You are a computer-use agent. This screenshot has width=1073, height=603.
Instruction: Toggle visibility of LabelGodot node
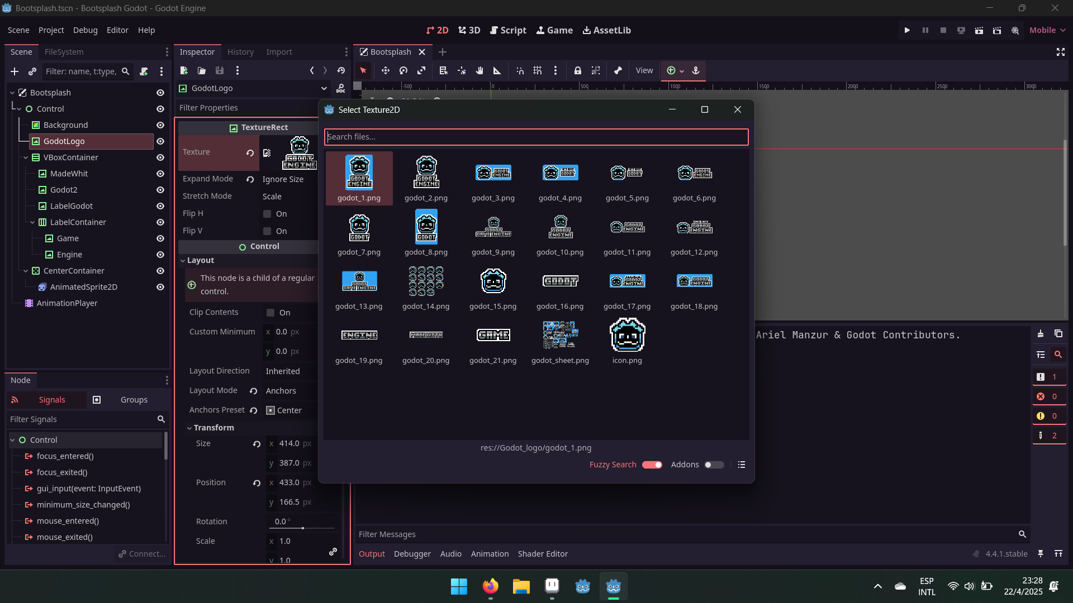(x=160, y=206)
